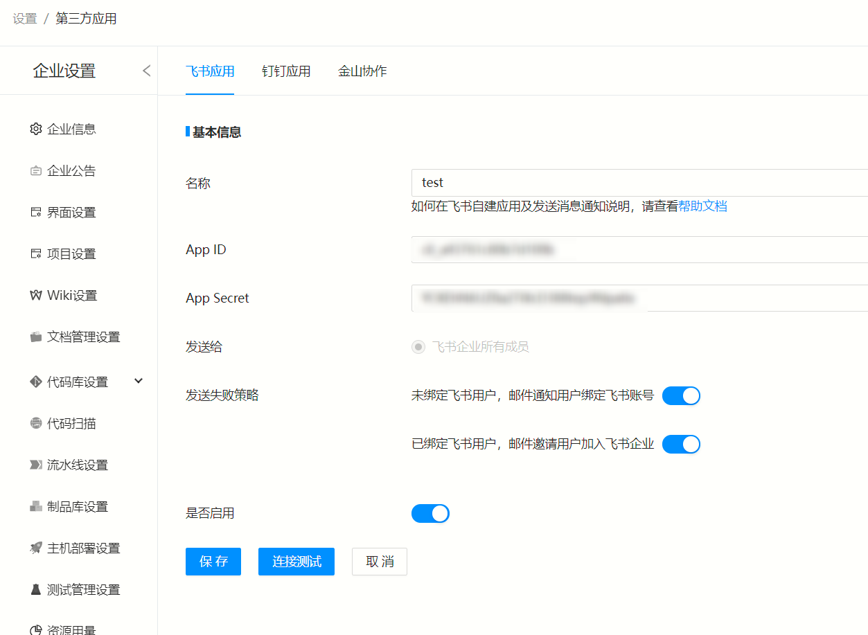
Task: Run 连接测试 connection test
Action: click(x=296, y=562)
